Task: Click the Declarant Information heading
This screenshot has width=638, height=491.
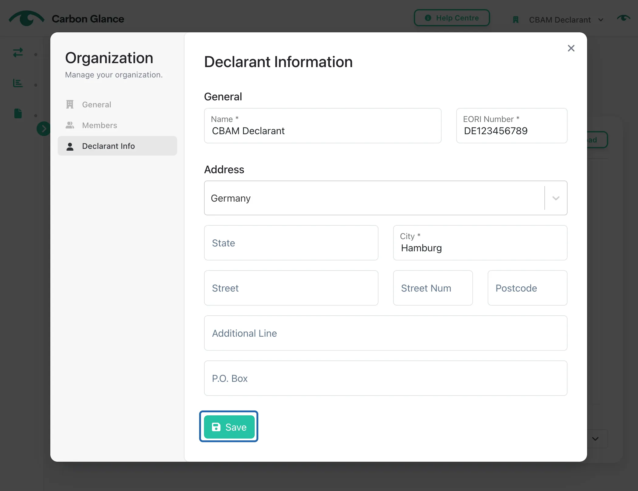Action: (278, 62)
